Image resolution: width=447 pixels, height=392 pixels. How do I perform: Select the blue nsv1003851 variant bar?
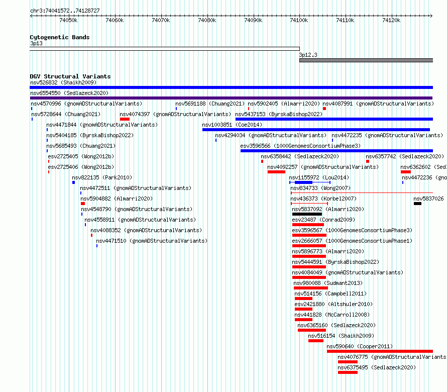point(316,130)
